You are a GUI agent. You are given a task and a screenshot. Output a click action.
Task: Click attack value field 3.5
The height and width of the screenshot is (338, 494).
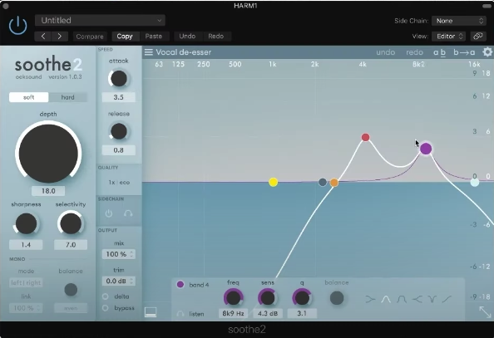point(118,97)
